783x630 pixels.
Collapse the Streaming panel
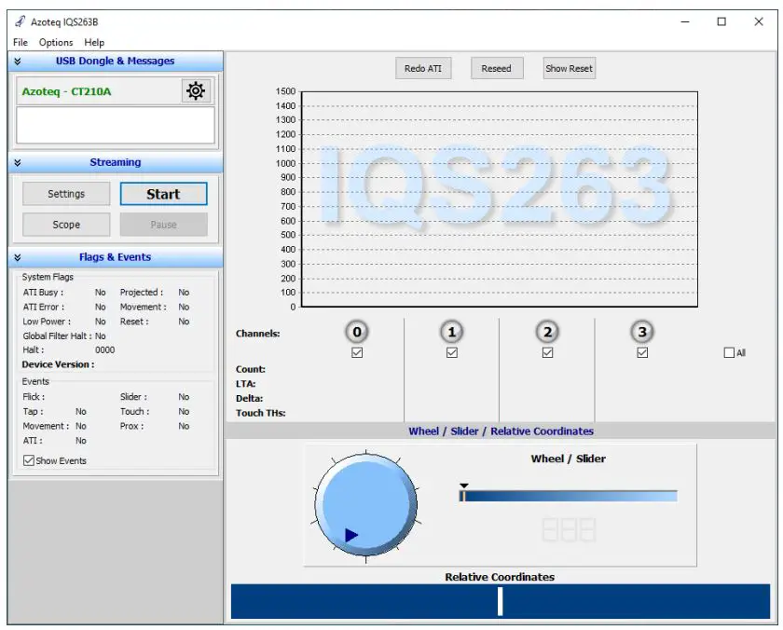point(16,162)
